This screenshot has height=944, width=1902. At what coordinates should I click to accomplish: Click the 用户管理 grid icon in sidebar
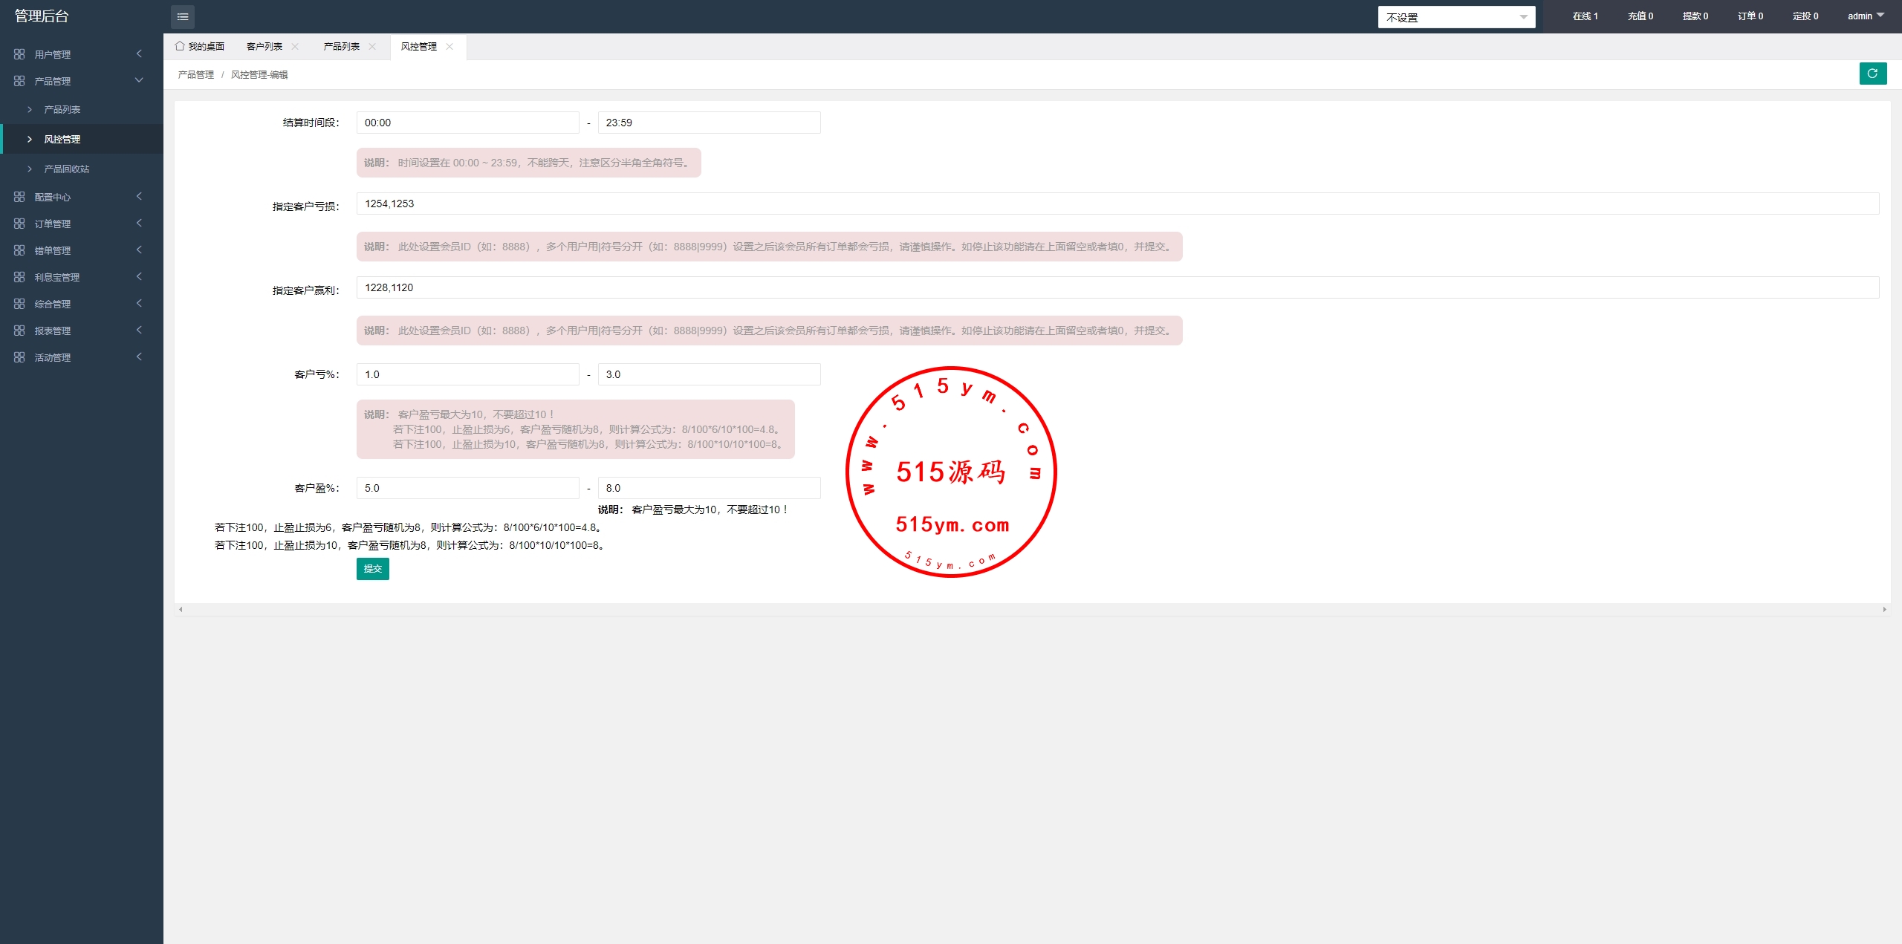click(x=19, y=54)
